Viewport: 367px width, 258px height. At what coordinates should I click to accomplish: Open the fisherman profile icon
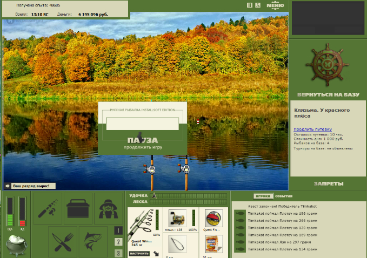click(x=108, y=208)
